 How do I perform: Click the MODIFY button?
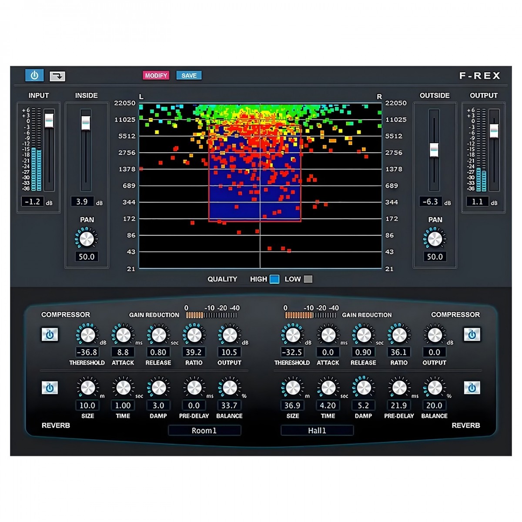156,76
